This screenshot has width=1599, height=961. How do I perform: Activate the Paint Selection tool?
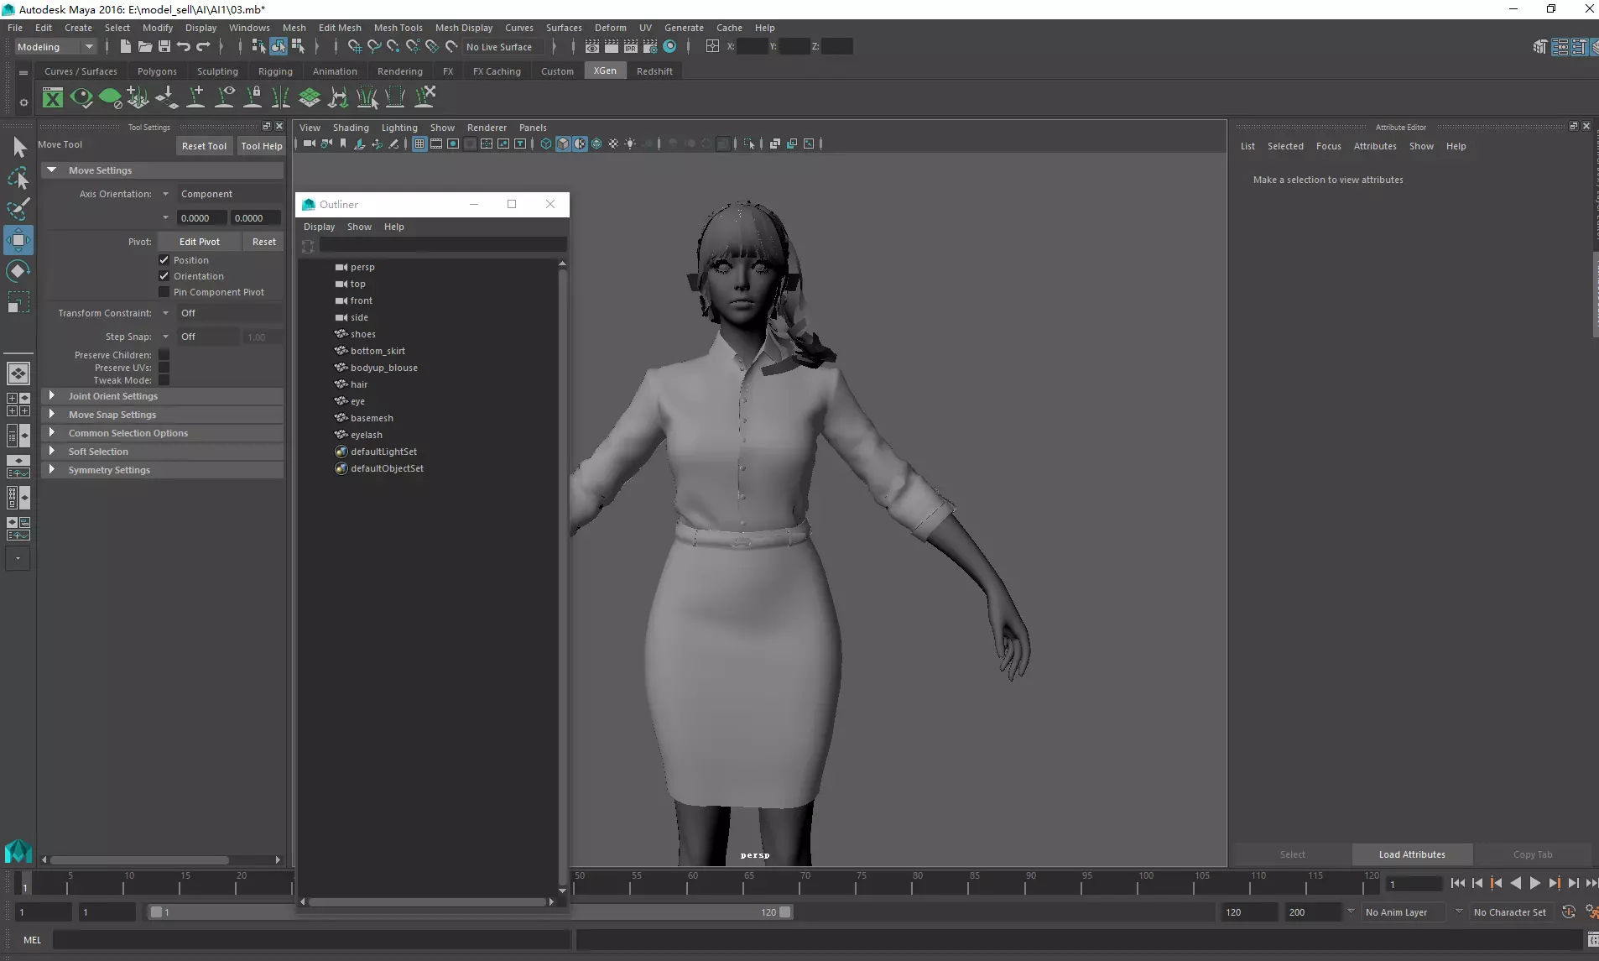18,209
